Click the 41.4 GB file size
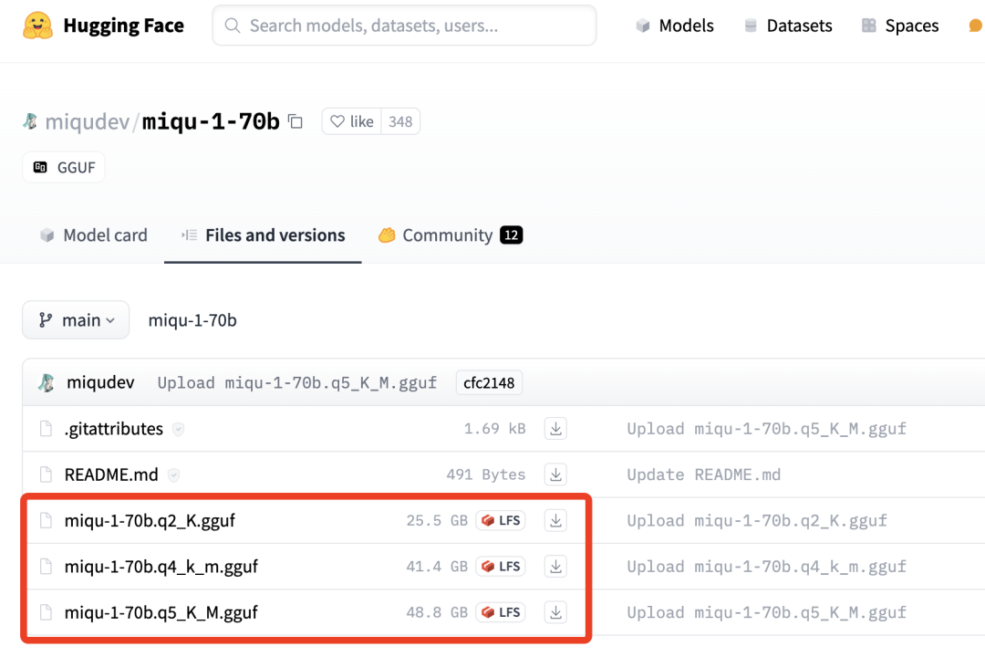985x657 pixels. [x=437, y=567]
